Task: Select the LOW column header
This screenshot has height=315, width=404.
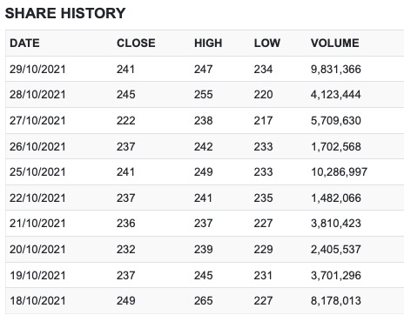Action: tap(267, 44)
